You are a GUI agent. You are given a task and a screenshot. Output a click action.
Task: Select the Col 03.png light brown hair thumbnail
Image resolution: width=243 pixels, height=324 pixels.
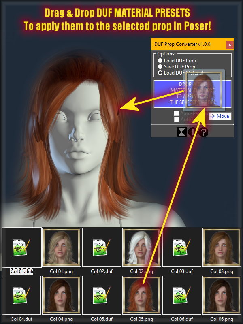(x=222, y=247)
